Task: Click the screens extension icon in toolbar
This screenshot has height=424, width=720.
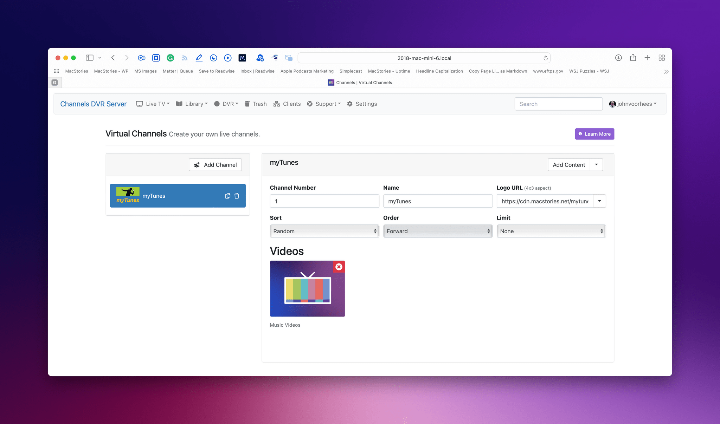Action: (289, 58)
